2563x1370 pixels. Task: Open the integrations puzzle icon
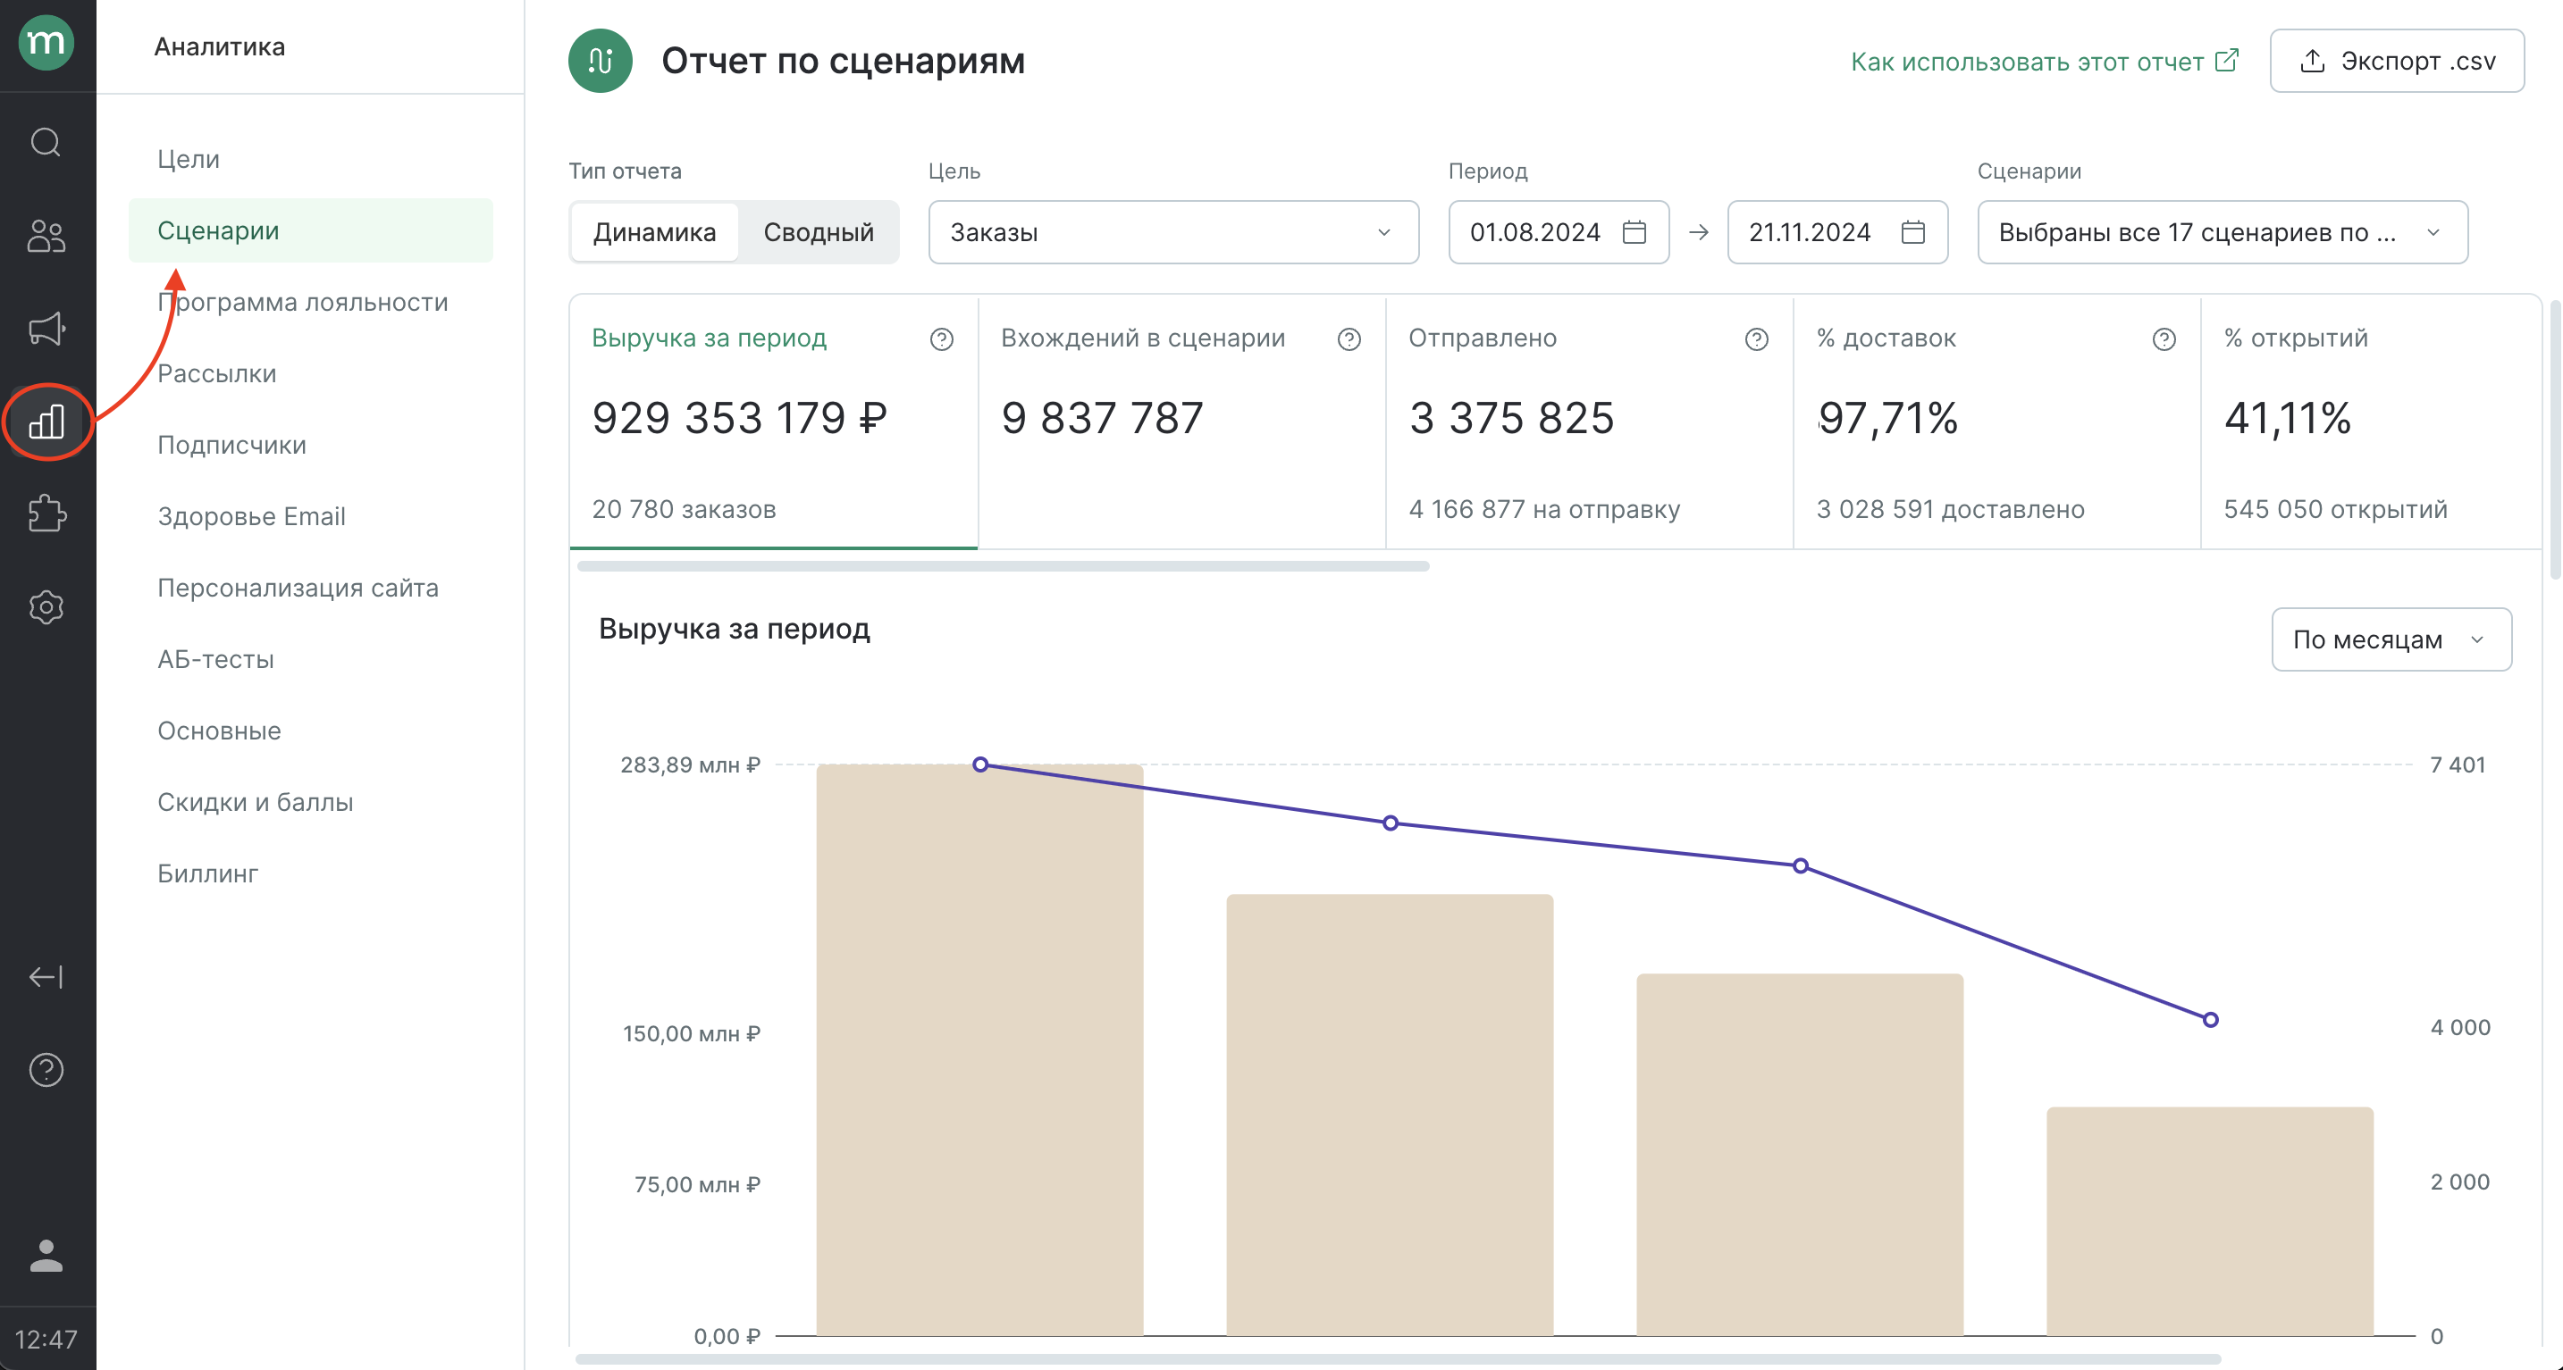coord(46,514)
